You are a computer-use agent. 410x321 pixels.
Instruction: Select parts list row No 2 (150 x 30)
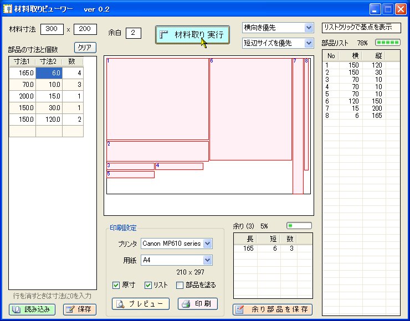tap(361, 73)
